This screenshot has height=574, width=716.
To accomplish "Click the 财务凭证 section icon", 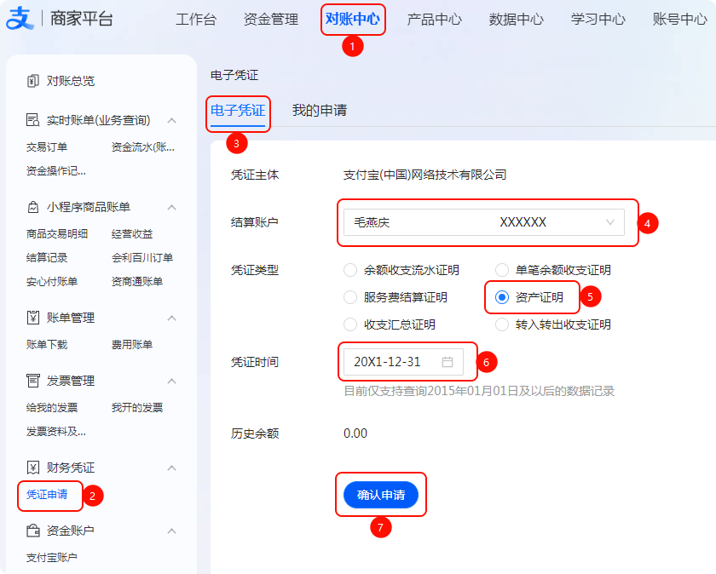I will point(33,468).
